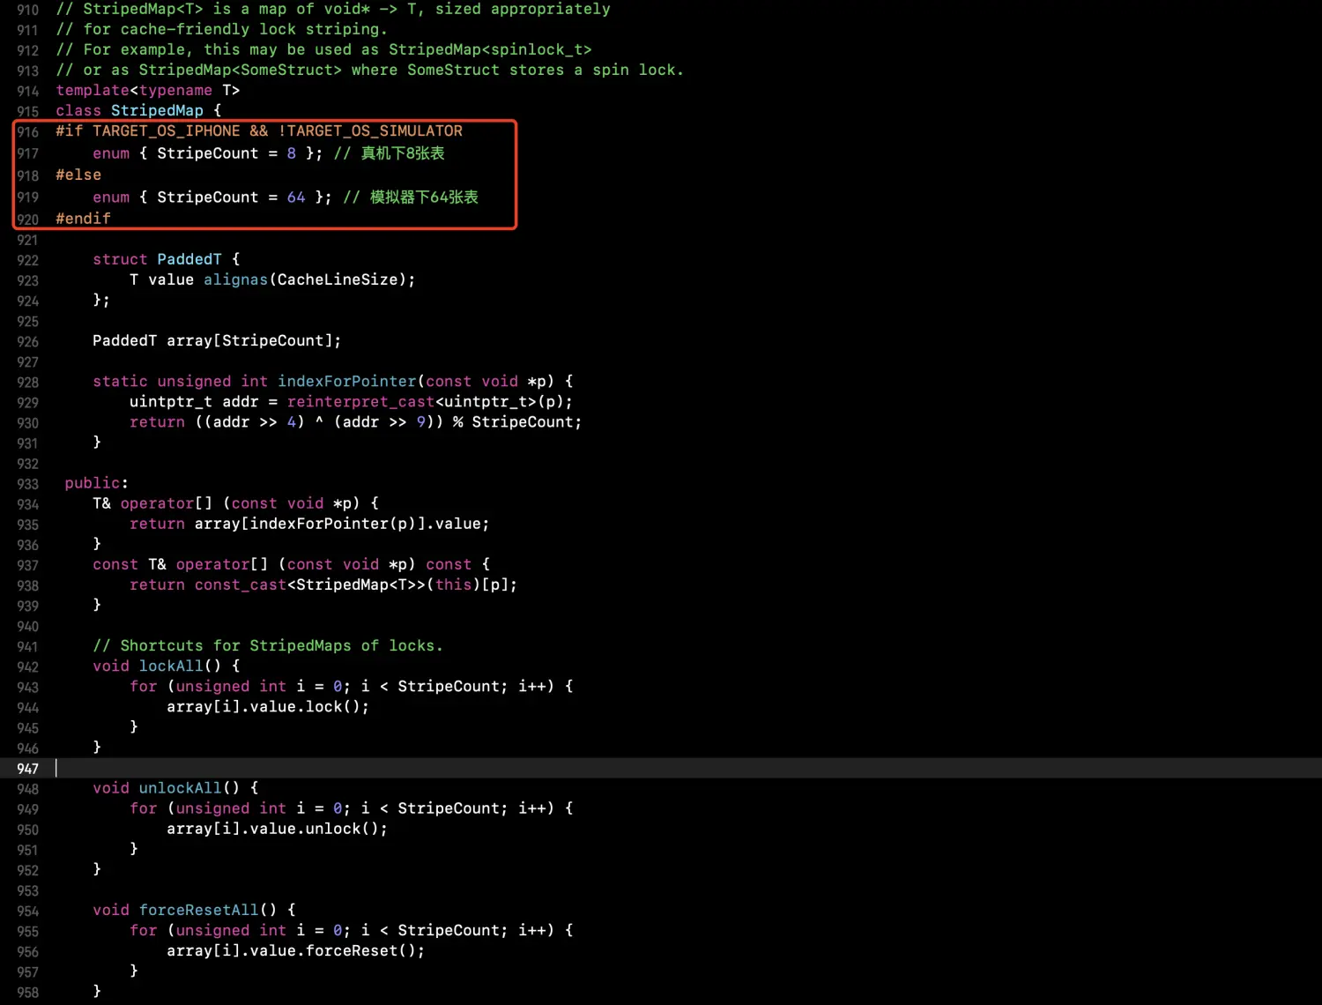Click line number 916 in the gutter
Screen dimensions: 1322x1005
[27, 132]
